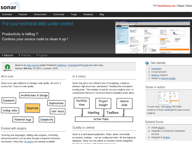Click the Eclipse link
Viewport: 192px width, 144px height.
click(167, 137)
